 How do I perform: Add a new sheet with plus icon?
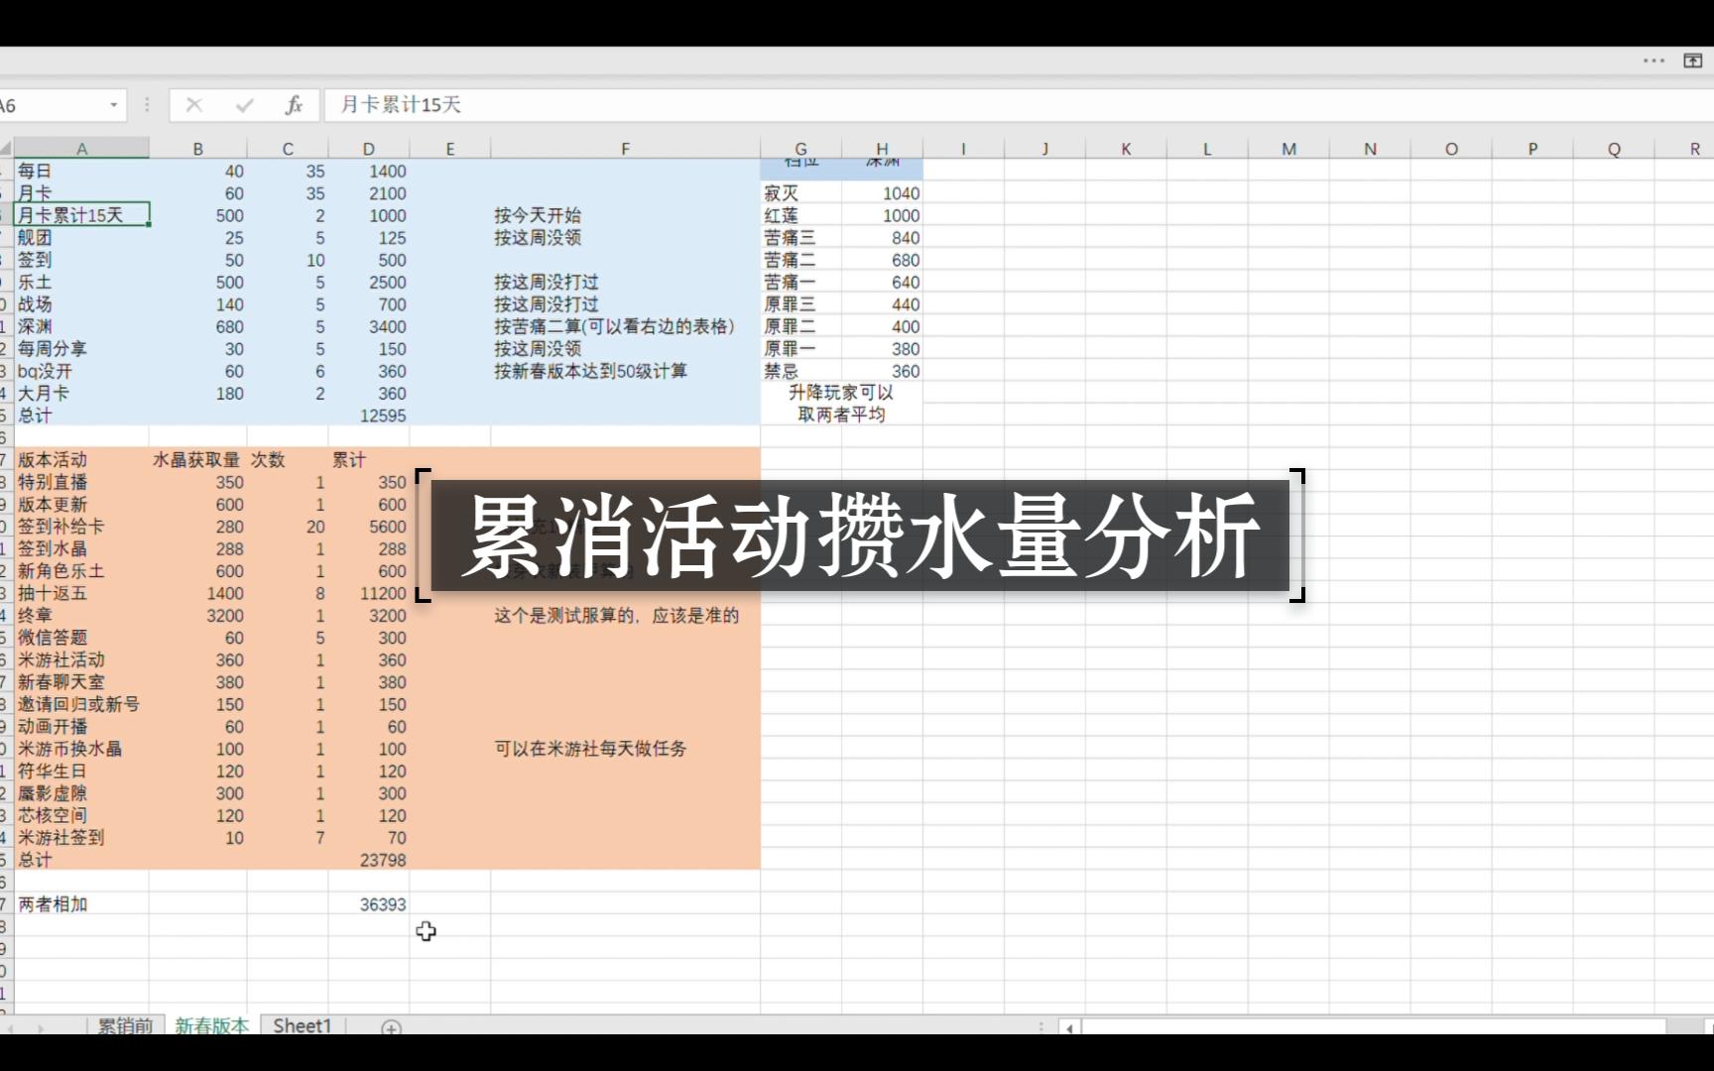point(392,1028)
